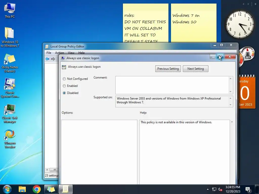Click the Comment box scroll down arrow
This screenshot has width=259, height=194.
click(230, 91)
